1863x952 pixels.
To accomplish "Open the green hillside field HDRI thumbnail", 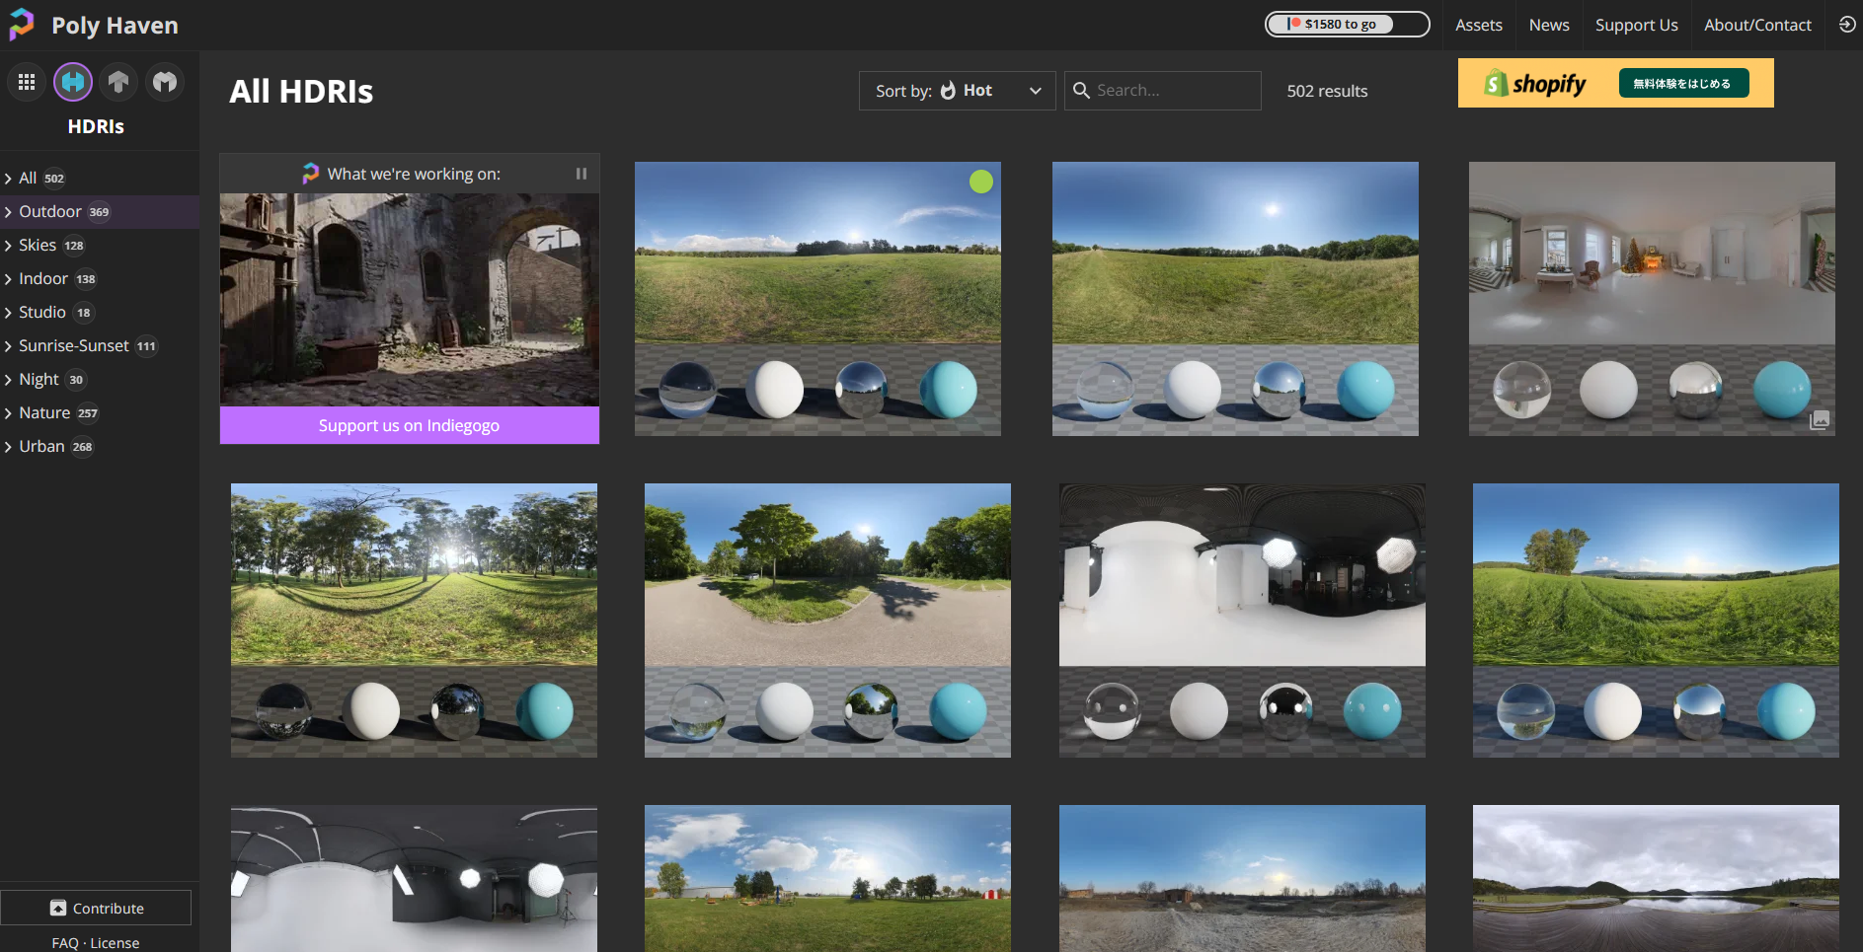I will (1656, 621).
